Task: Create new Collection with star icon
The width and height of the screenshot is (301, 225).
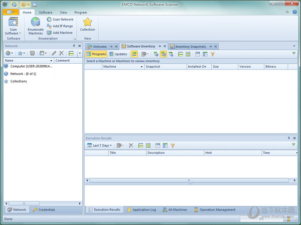Action: (x=87, y=25)
